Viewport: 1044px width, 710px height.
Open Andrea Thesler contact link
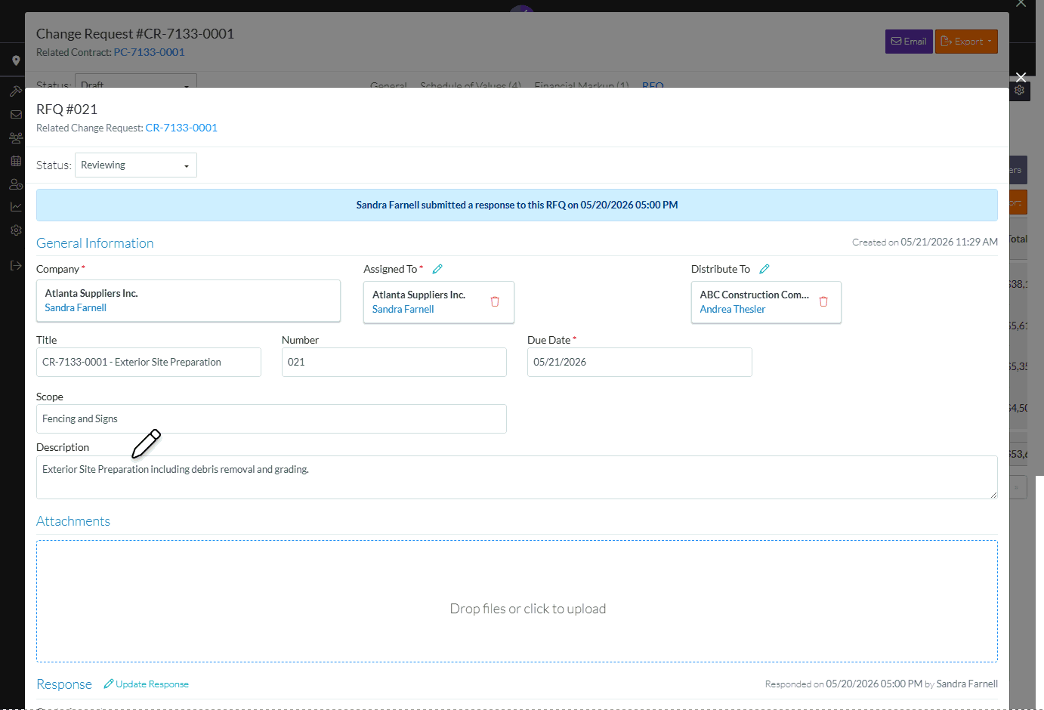(733, 309)
